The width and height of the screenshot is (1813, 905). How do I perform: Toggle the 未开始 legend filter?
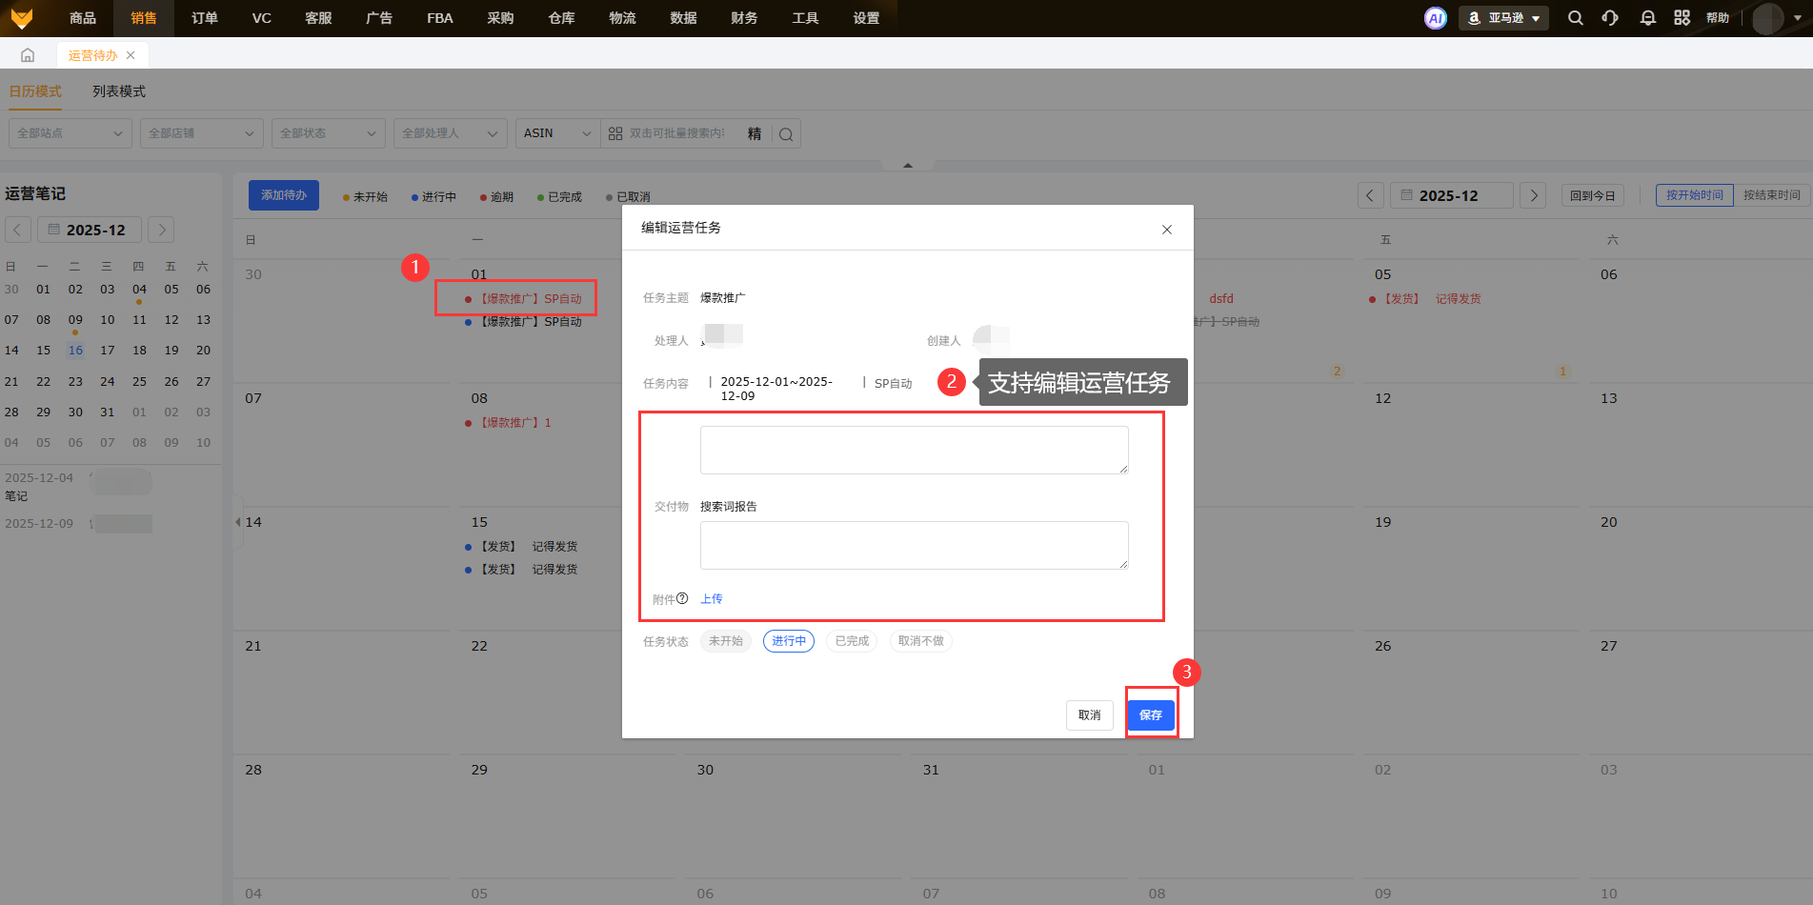pos(365,197)
